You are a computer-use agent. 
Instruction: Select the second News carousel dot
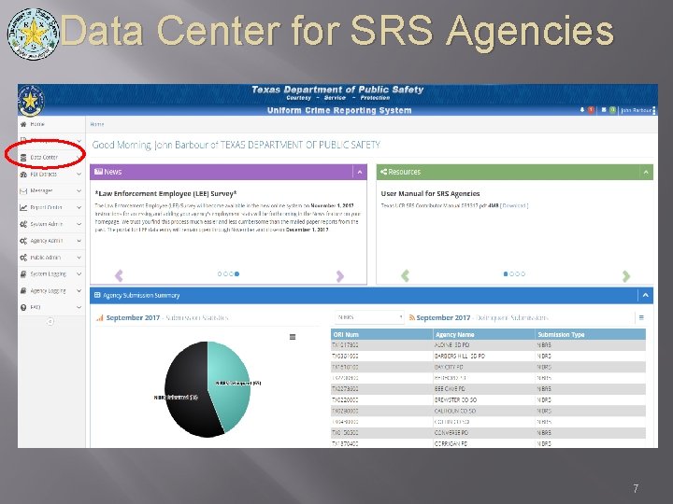coord(225,273)
